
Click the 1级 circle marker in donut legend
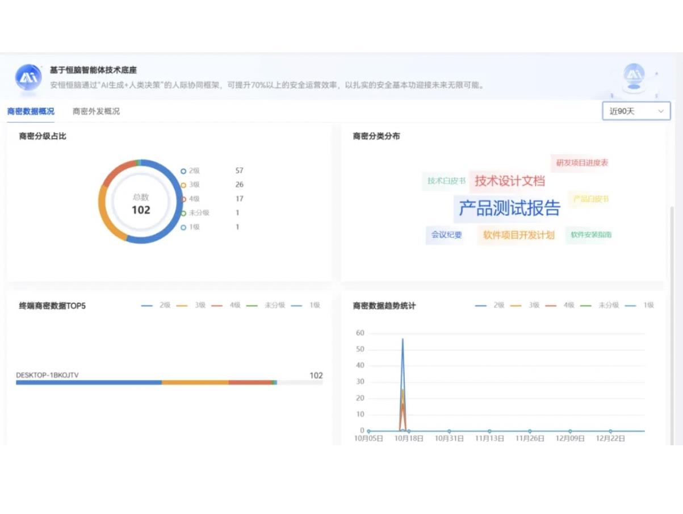pos(183,227)
